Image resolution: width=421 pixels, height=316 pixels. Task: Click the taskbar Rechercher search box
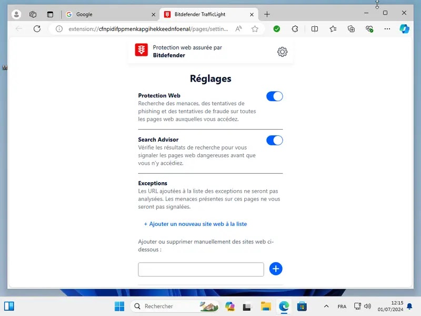(175, 307)
